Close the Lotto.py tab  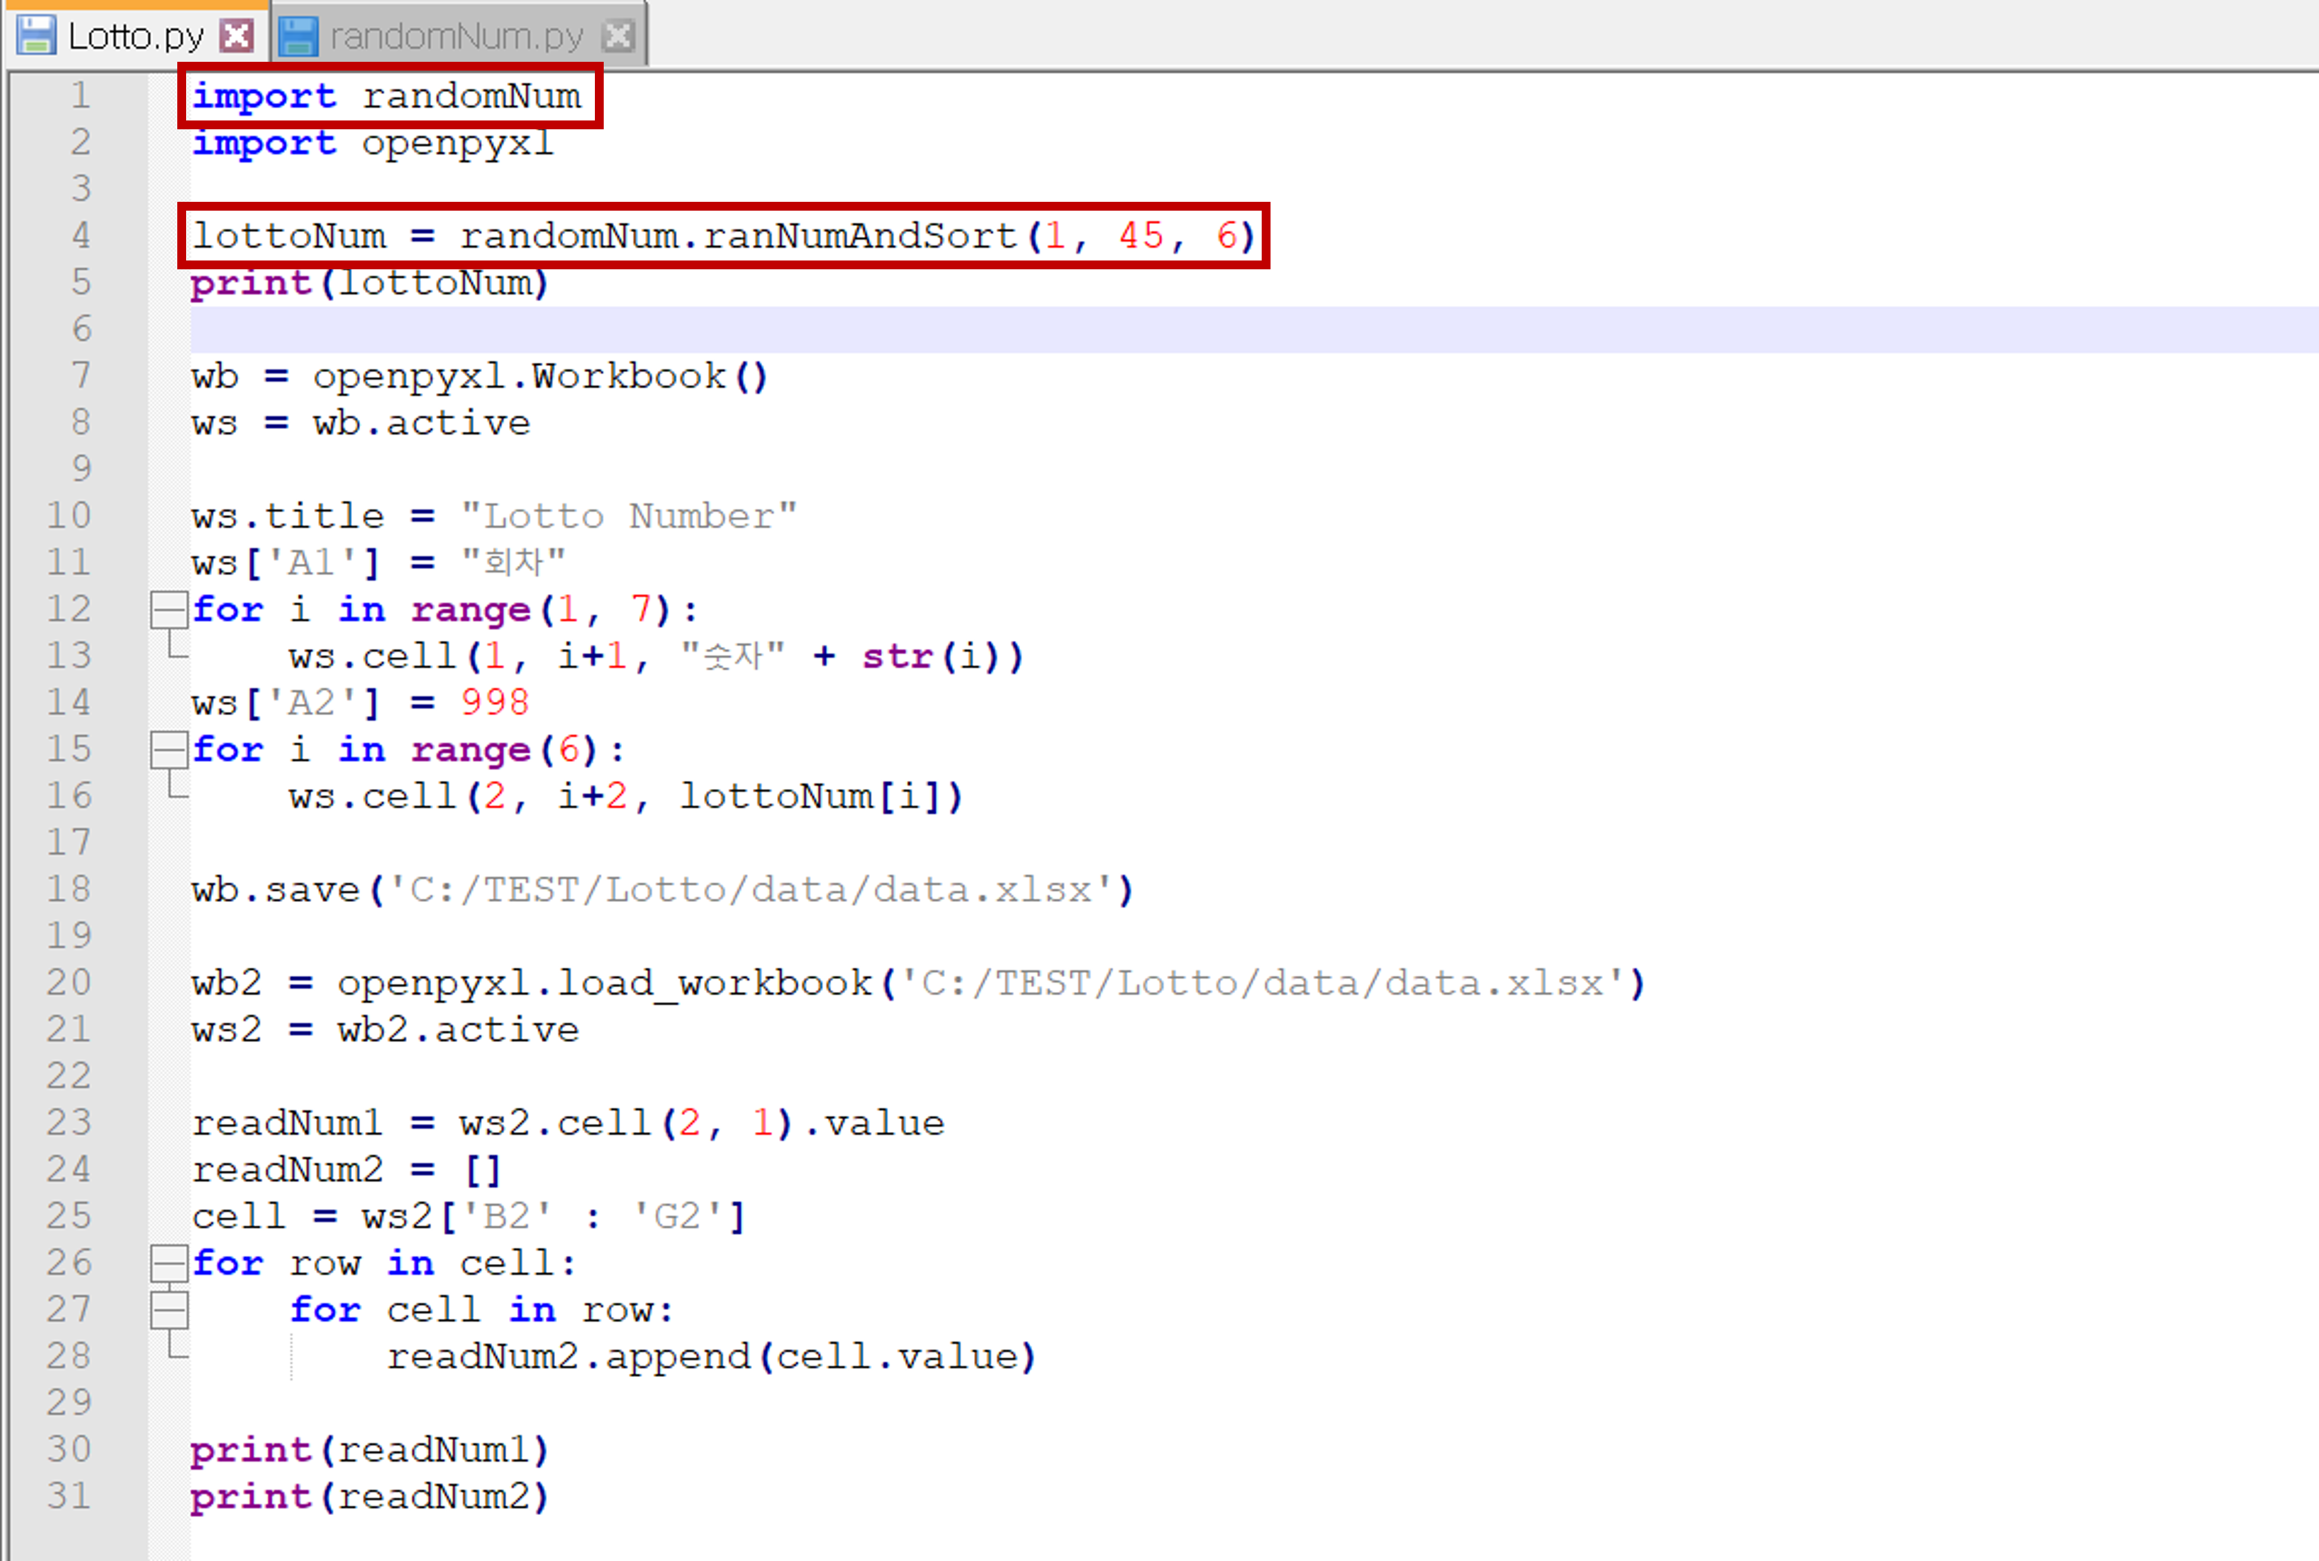pos(237,37)
